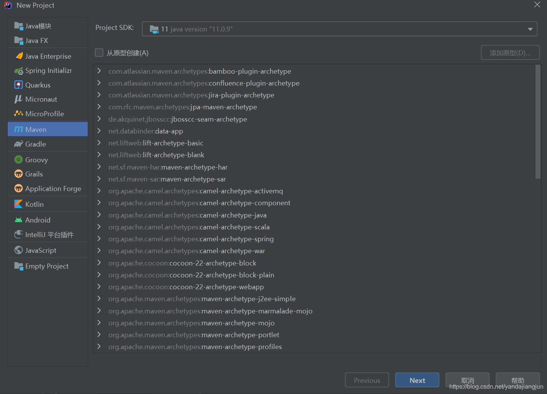Viewport: 547px width, 394px height.
Task: Click the Spring Initializr icon
Action: click(x=18, y=71)
